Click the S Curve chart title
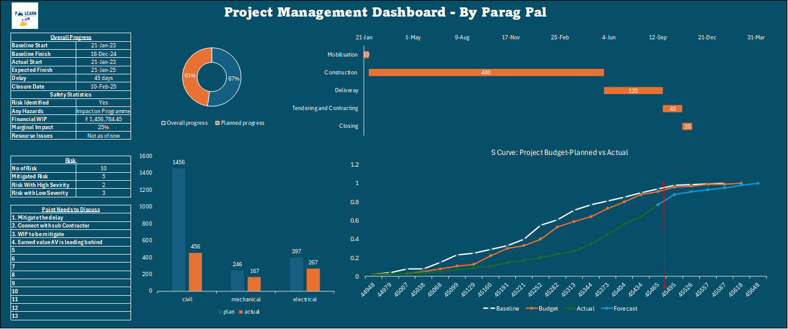Viewport: 788px width, 329px height. [559, 152]
